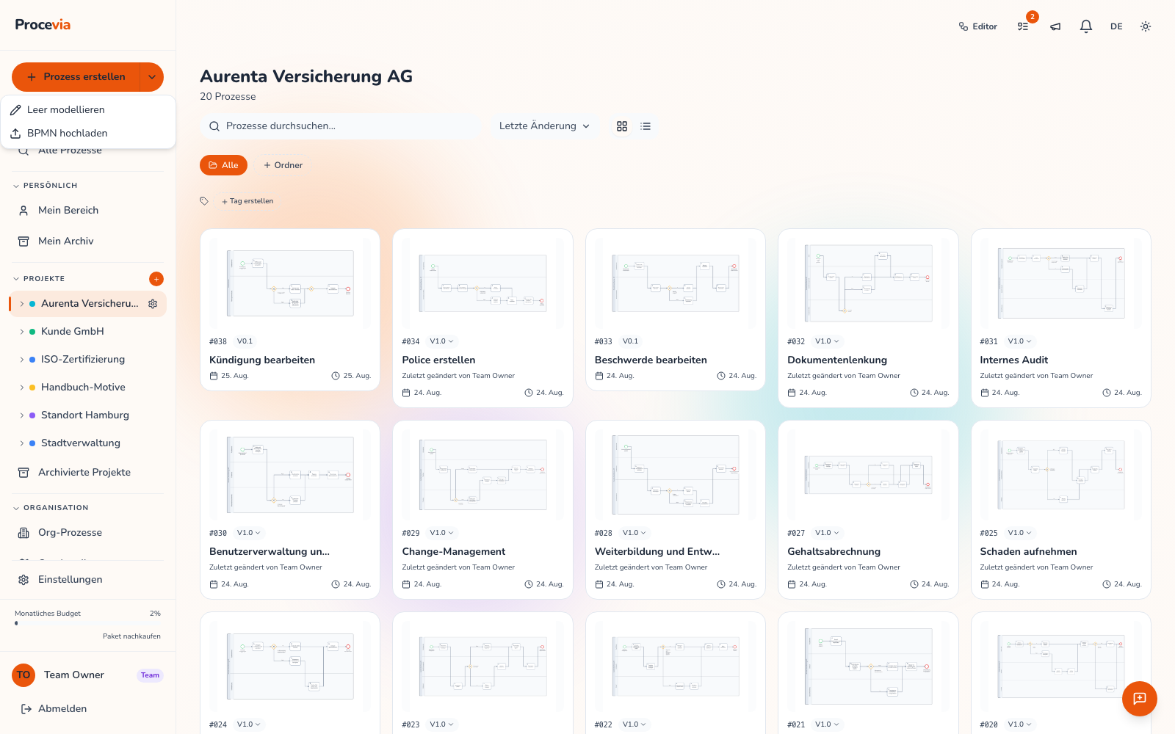Select Leer modellieren menu entry
The height and width of the screenshot is (734, 1175).
(x=88, y=109)
